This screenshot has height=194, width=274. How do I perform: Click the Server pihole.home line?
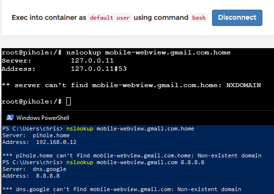pos(36,135)
